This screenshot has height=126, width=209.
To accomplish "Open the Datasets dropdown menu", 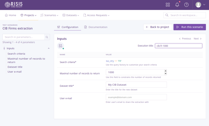I will pyautogui.click(x=71, y=15).
